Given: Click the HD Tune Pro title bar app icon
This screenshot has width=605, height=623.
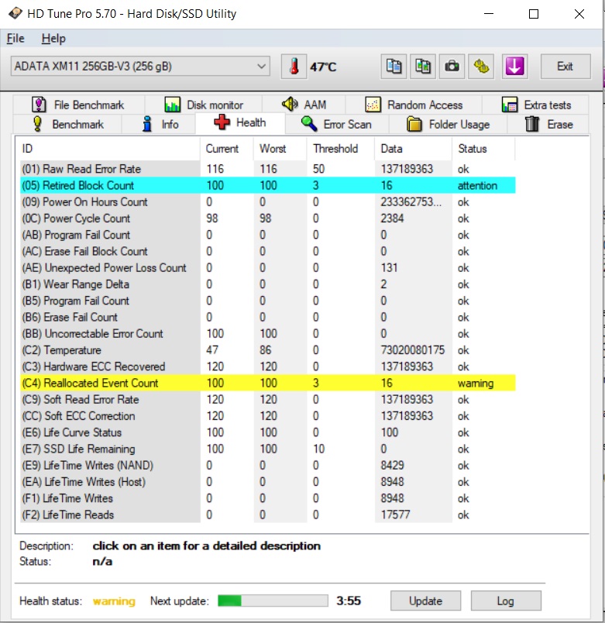Looking at the screenshot, I should pyautogui.click(x=15, y=13).
